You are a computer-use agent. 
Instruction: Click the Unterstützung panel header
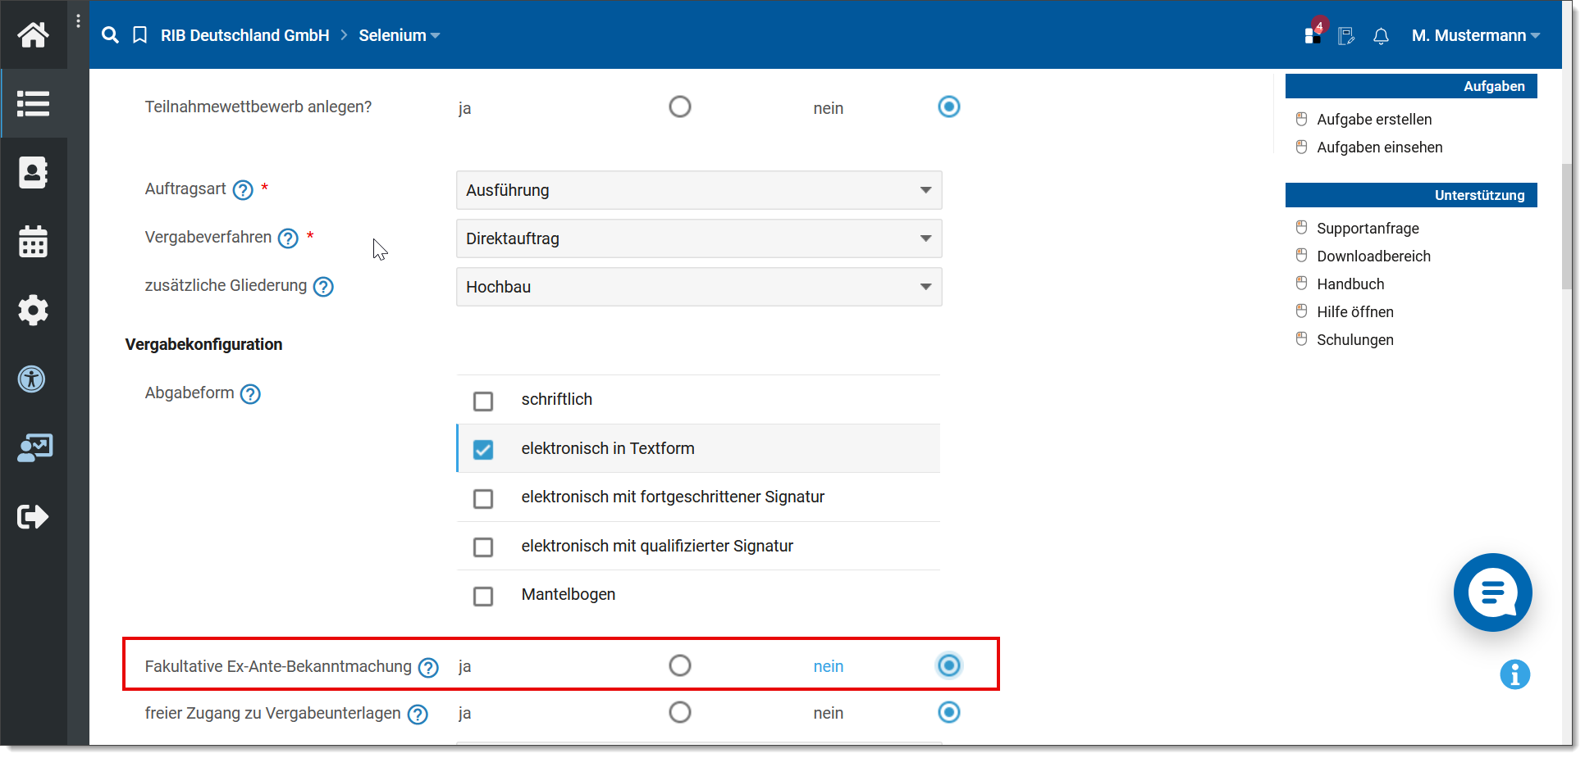[x=1411, y=195]
